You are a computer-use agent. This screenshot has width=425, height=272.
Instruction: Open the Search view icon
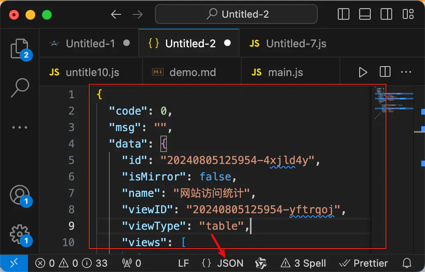tap(19, 88)
